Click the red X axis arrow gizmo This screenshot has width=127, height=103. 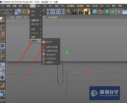(88, 73)
